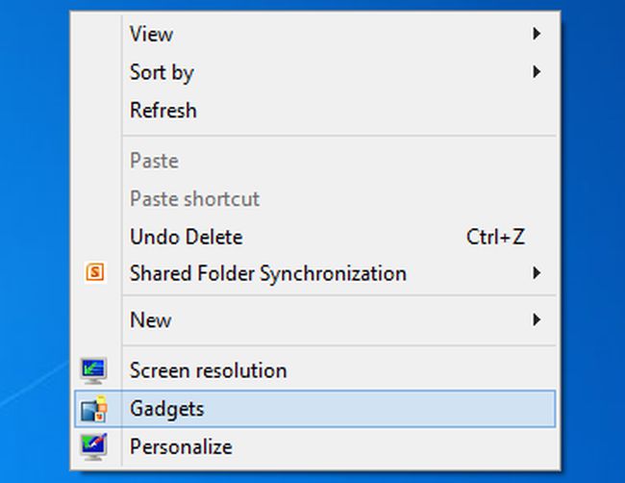Image resolution: width=625 pixels, height=483 pixels.
Task: Launch Gadgets from the context menu
Action: pos(166,409)
